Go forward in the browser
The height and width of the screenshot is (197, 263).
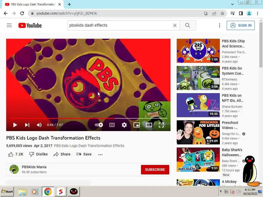tap(14, 13)
